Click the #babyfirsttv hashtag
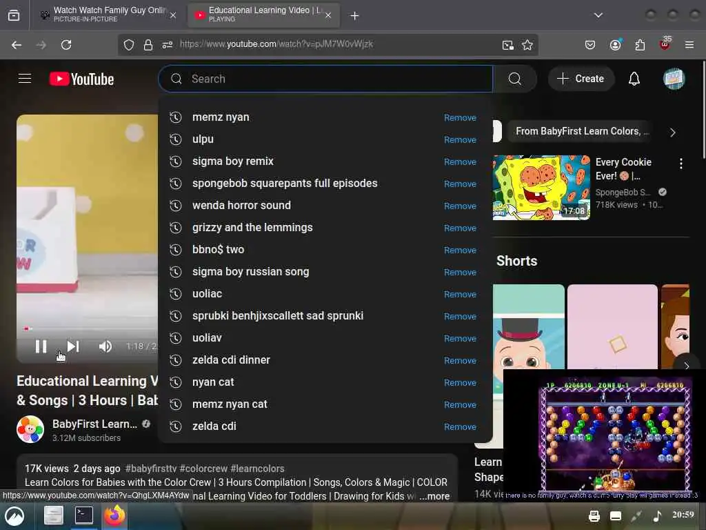The image size is (706, 530). coord(151,469)
